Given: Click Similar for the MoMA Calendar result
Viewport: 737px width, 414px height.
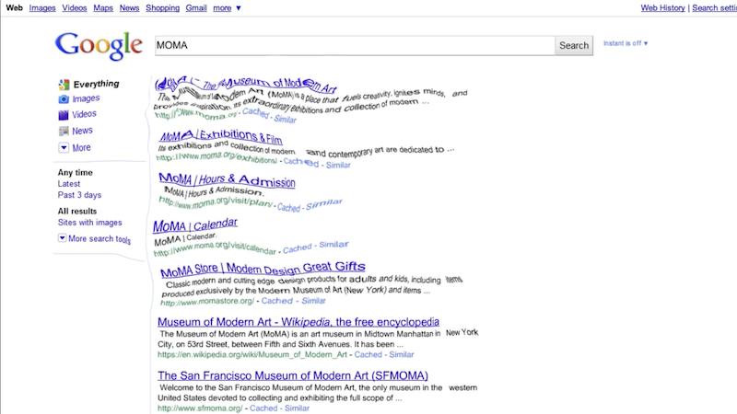Looking at the screenshot, I should pos(333,245).
